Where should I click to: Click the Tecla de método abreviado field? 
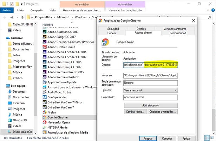[150, 83]
